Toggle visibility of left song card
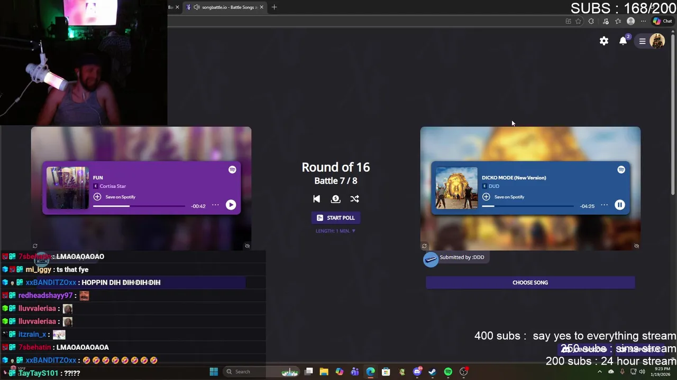Viewport: 677px width, 380px height. click(247, 246)
